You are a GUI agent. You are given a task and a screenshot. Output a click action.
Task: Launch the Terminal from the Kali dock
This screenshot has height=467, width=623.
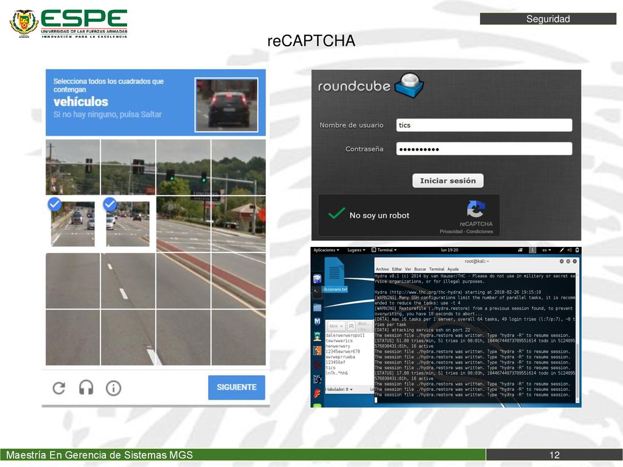pos(317,292)
